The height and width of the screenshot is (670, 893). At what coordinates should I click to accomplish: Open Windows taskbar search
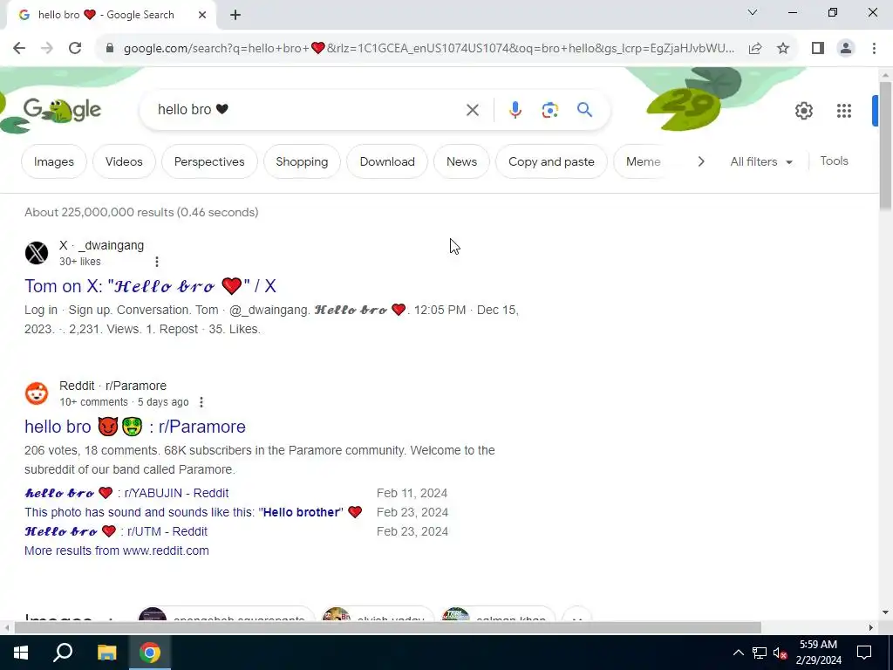[x=63, y=653]
